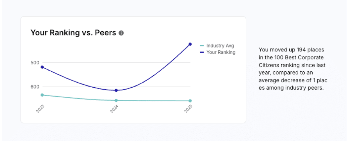The width and height of the screenshot is (347, 142).
Task: Select the Your Ranking data point for 2024
Action: tap(116, 90)
